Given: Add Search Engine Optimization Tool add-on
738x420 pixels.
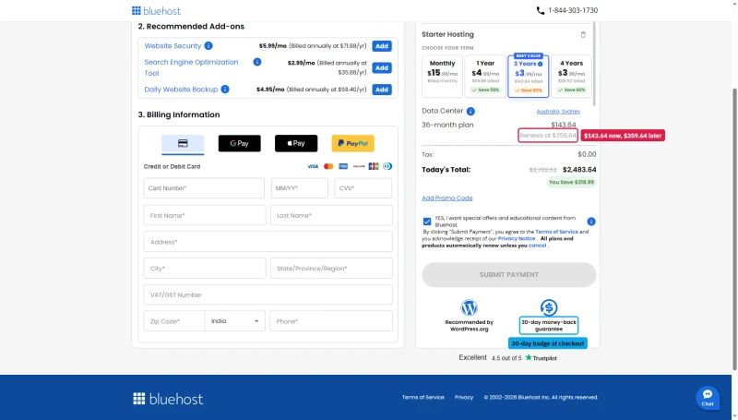Looking at the screenshot, I should coord(382,67).
